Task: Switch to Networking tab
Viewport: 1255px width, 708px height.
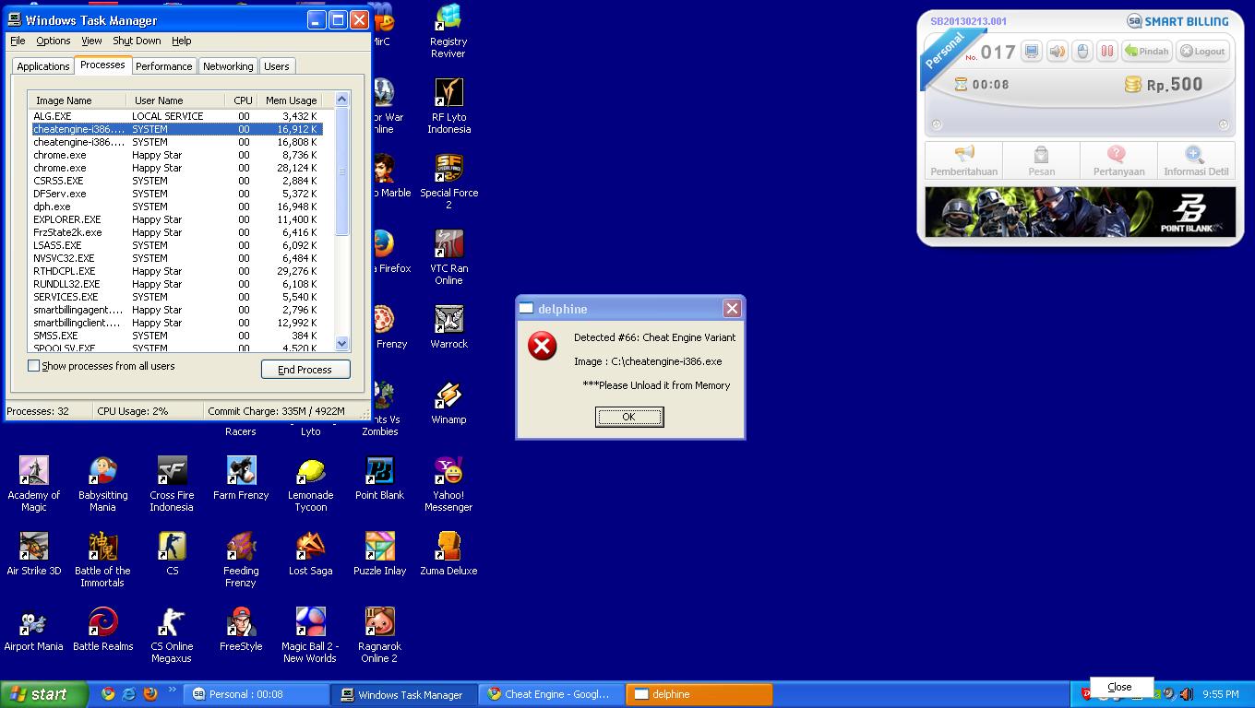Action: (x=228, y=66)
